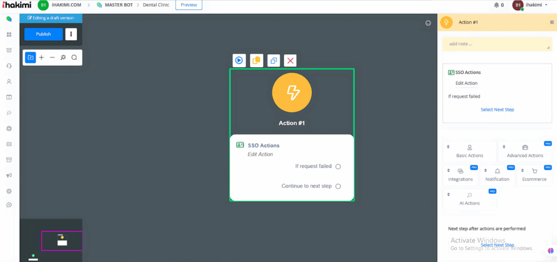Select the 'If request failed' connector circle
The height and width of the screenshot is (262, 557).
pyautogui.click(x=338, y=167)
